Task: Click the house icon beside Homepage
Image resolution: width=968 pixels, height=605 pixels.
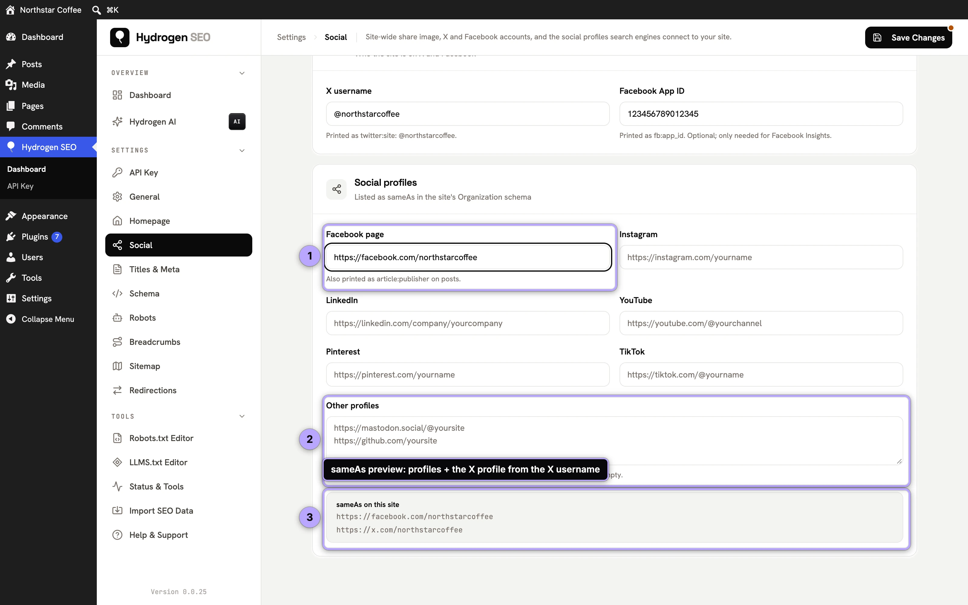Action: [x=117, y=221]
